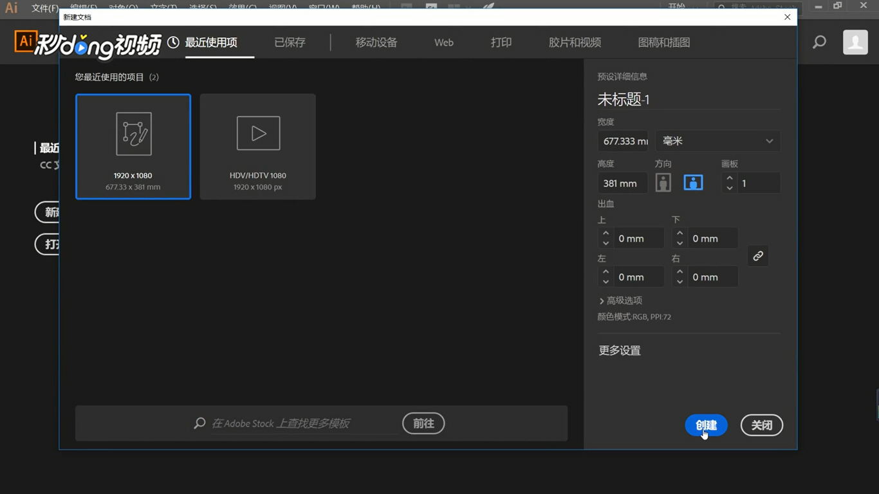This screenshot has height=494, width=879.
Task: Decrease left bleed (左) value
Action: click(x=606, y=282)
